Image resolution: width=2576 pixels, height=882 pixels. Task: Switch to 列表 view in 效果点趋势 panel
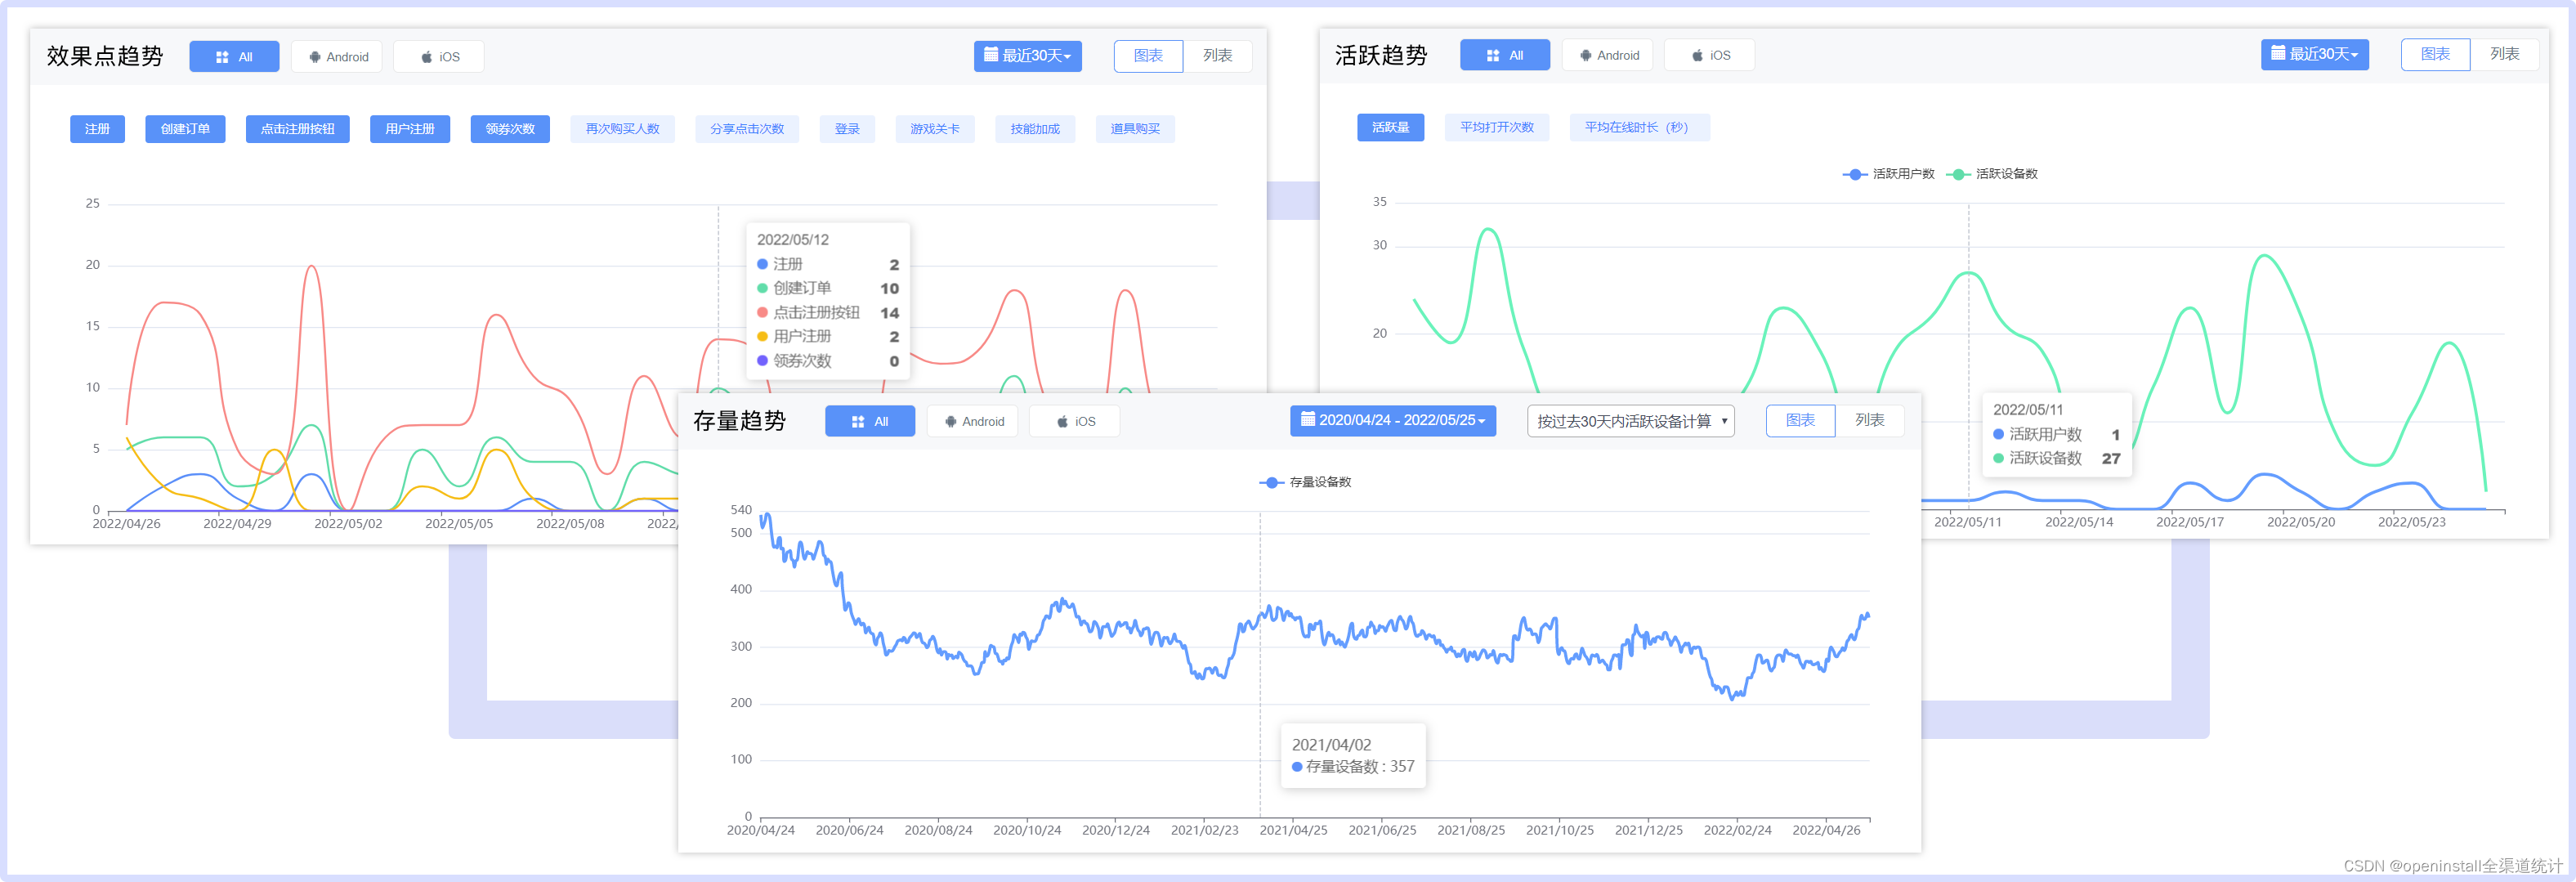click(x=1217, y=56)
